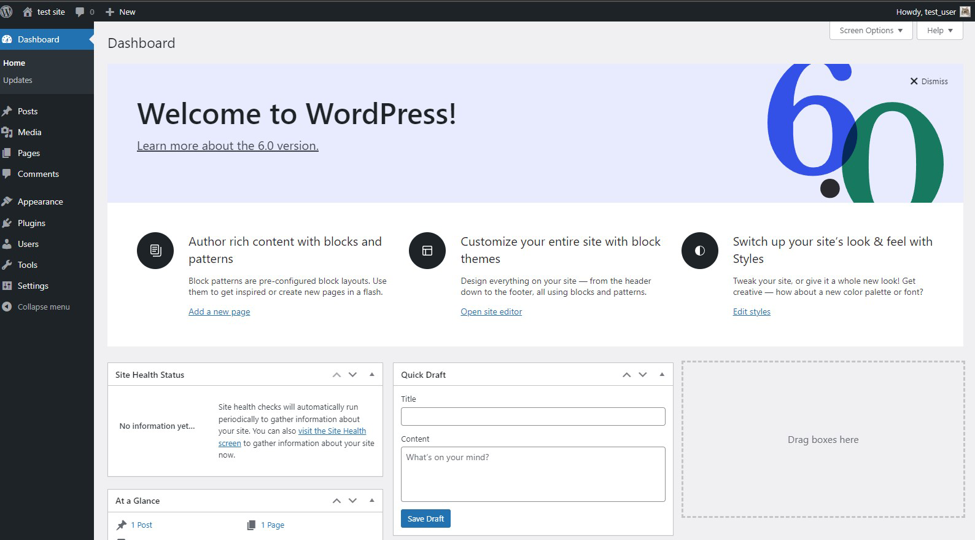This screenshot has height=540, width=975.
Task: Focus the Quick Draft Title field
Action: 533,417
